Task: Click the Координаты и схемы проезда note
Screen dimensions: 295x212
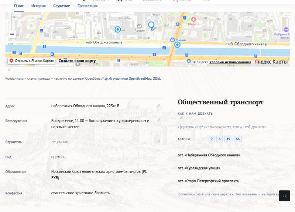Action: [x=57, y=79]
